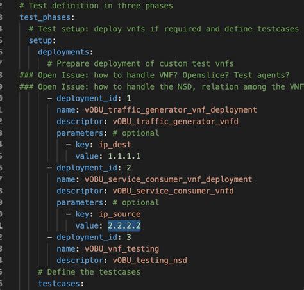
Task: Click the 'deployments' key
Action: tap(63, 52)
